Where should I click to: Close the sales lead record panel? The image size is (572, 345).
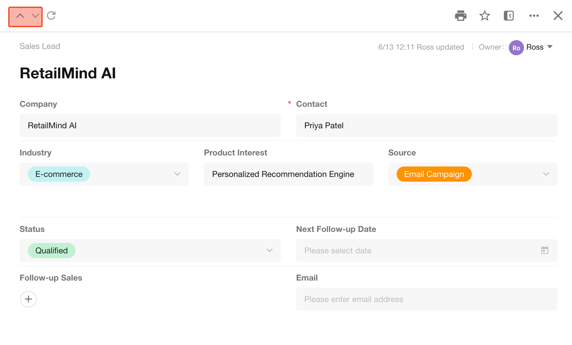tap(558, 15)
